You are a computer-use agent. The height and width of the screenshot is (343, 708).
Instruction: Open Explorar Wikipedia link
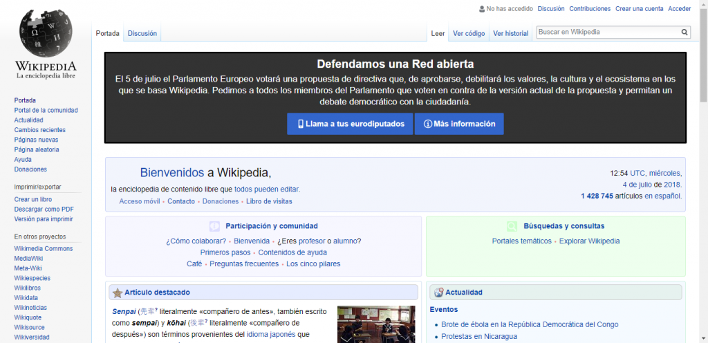coord(589,241)
